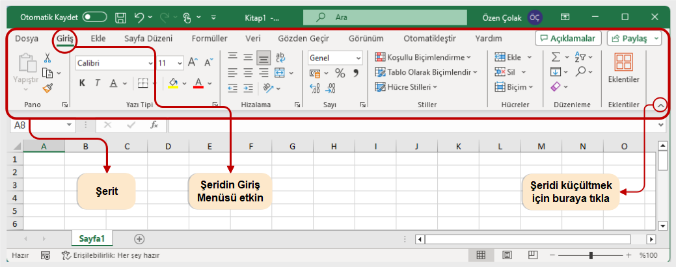Image resolution: width=676 pixels, height=267 pixels.
Task: Click the Save icon in title bar
Action: click(121, 18)
